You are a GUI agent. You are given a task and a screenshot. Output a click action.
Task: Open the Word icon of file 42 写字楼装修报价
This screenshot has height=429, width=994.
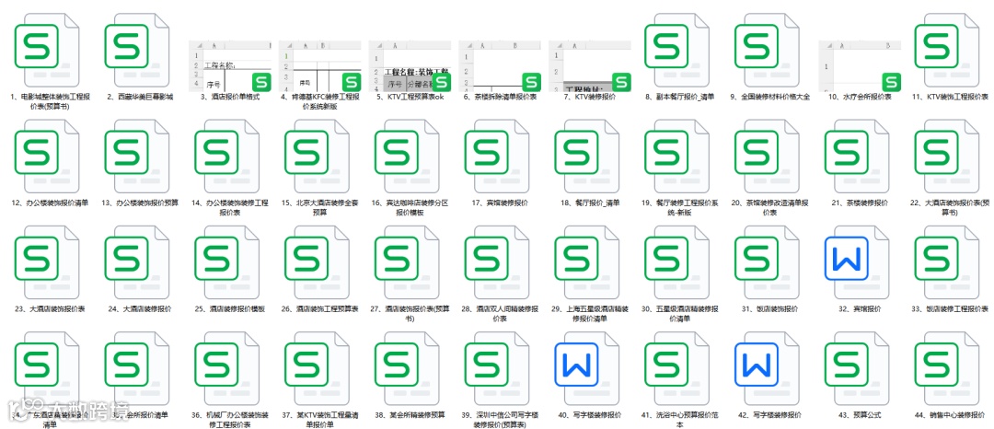768,369
